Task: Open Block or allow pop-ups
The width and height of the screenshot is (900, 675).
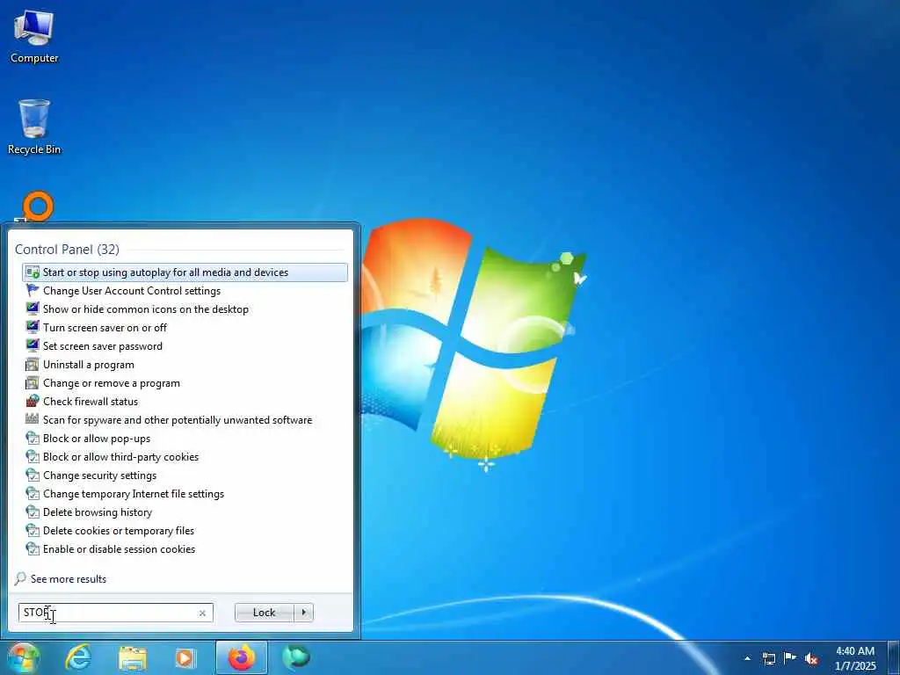Action: point(185,438)
